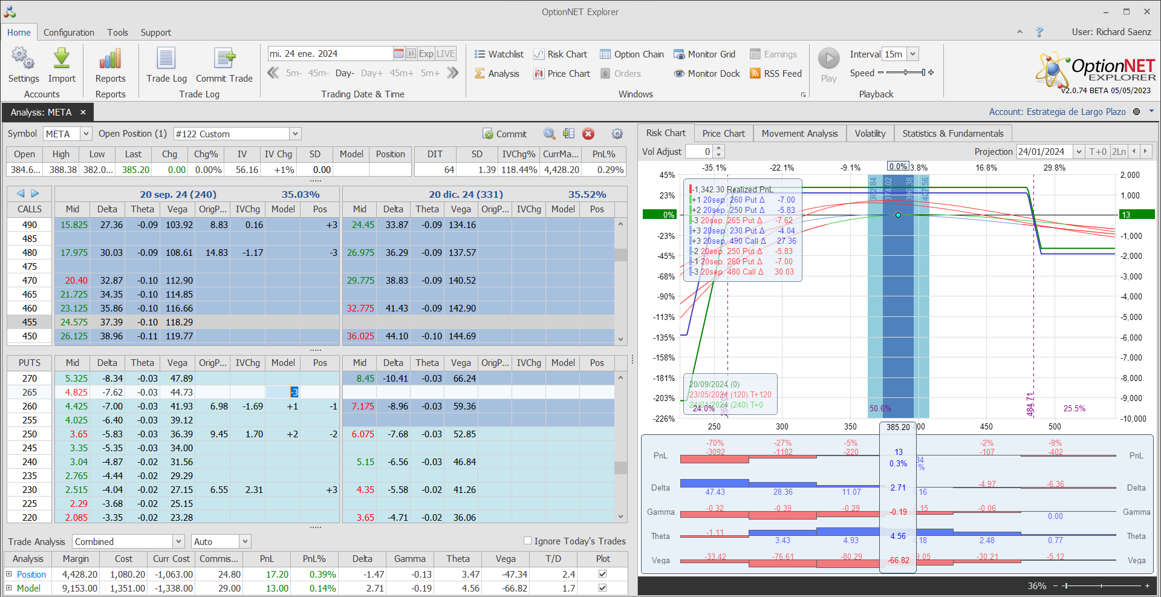This screenshot has height=597, width=1161.
Task: Toggle the 2Ln button
Action: 1119,152
